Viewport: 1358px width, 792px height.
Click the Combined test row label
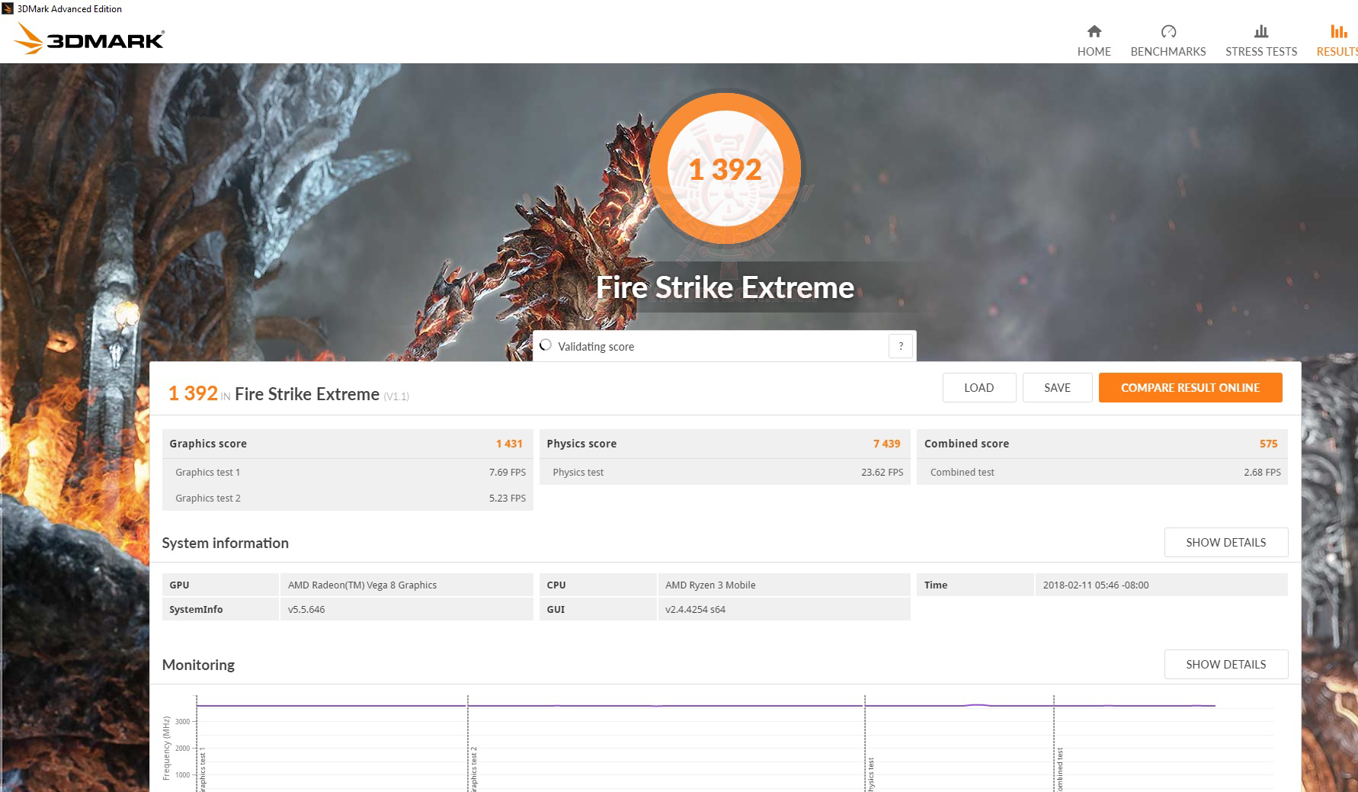pyautogui.click(x=962, y=472)
